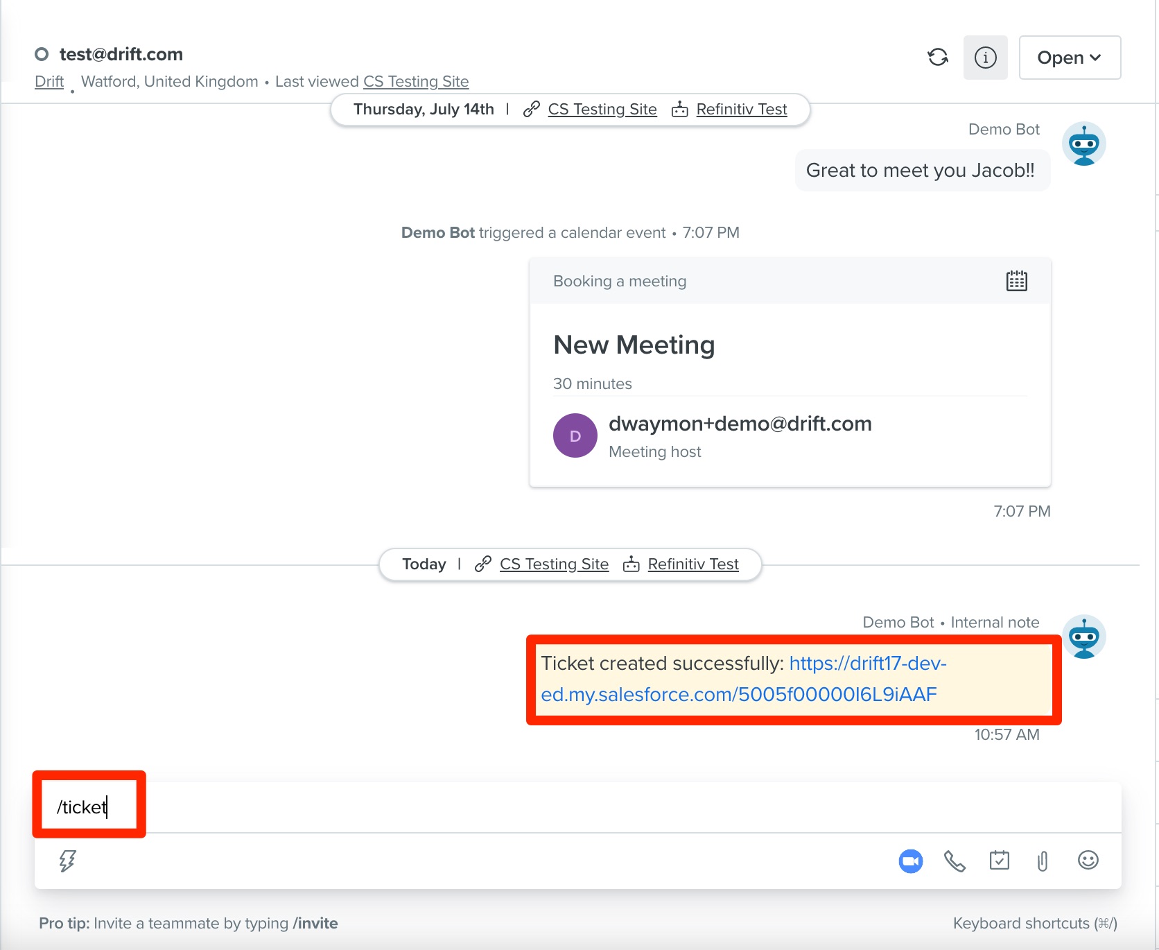Open the Salesforce ticket URL link
Screen dimensions: 1159x950
[x=744, y=679]
